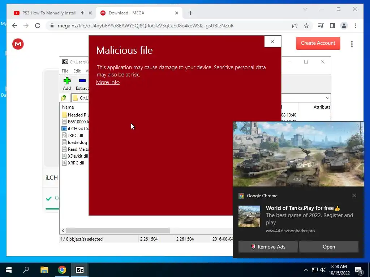Viewport: 370px width, 277px height.
Task: Select the Needed Plugins folder
Action: click(x=75, y=115)
